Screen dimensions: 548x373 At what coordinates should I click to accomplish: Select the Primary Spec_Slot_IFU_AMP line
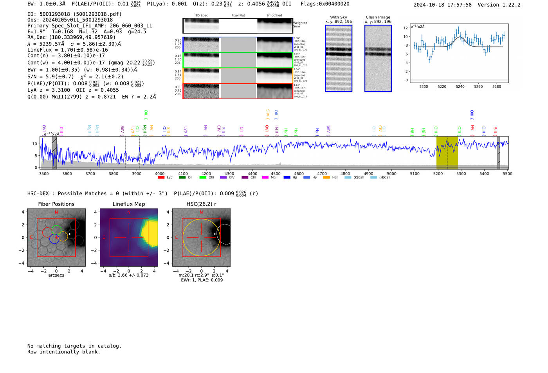(x=90, y=26)
